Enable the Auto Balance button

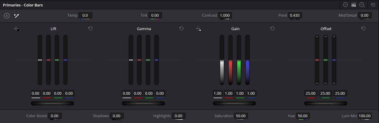[7, 15]
